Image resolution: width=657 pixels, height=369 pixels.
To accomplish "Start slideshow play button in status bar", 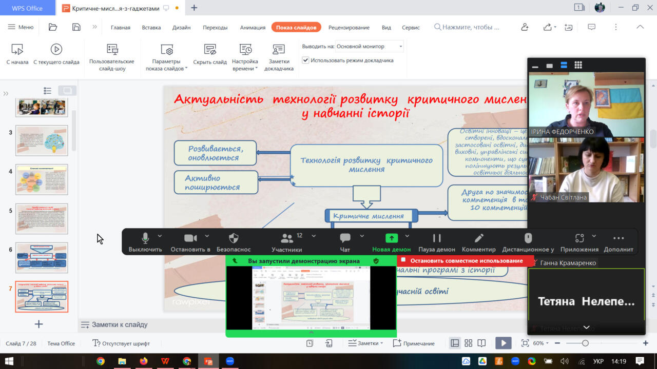I will click(503, 343).
